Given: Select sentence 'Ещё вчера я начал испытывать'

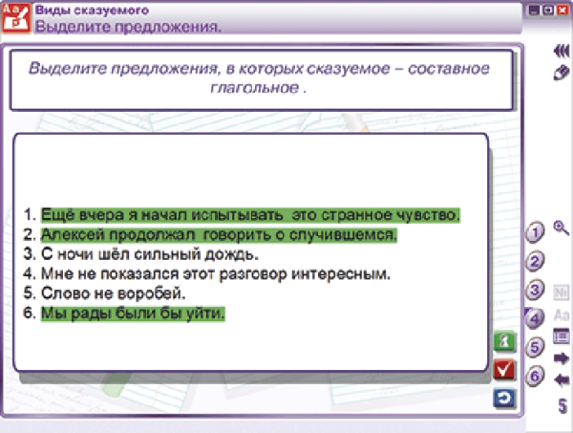Looking at the screenshot, I should (x=250, y=215).
